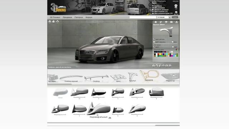Click the second viewport control icon at top-left
Image resolution: width=229 pixels, height=129 pixels.
point(54,21)
